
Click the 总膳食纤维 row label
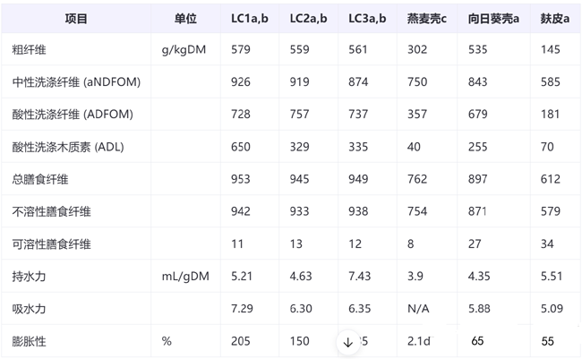[x=40, y=180]
